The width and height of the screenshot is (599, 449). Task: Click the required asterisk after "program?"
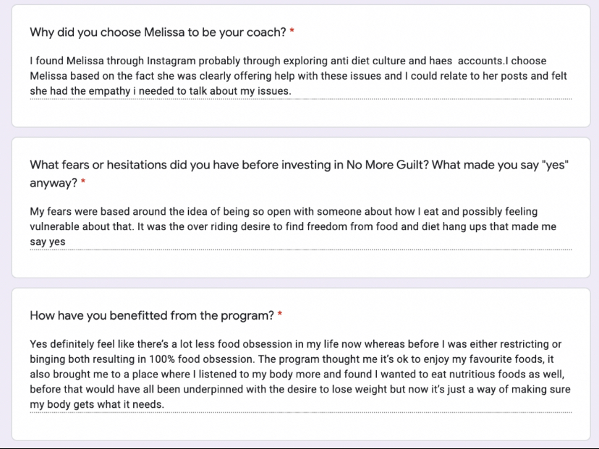click(x=280, y=314)
